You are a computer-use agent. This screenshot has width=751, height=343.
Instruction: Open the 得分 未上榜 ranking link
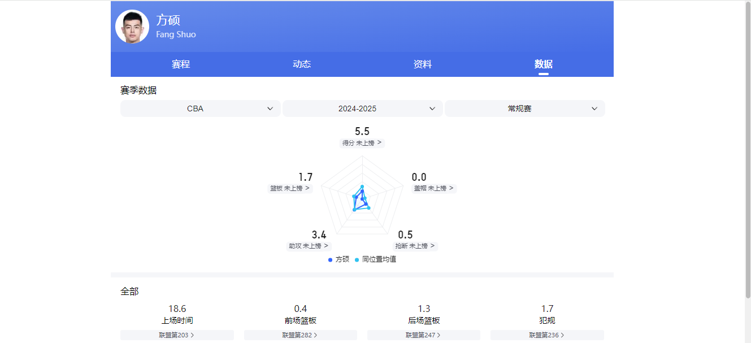click(362, 143)
